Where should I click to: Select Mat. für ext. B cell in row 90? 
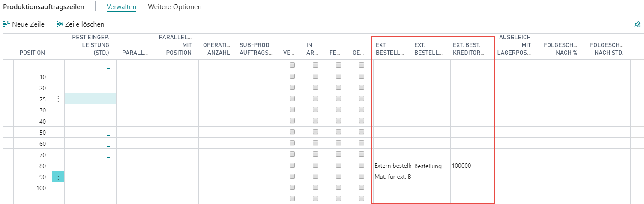(x=392, y=177)
